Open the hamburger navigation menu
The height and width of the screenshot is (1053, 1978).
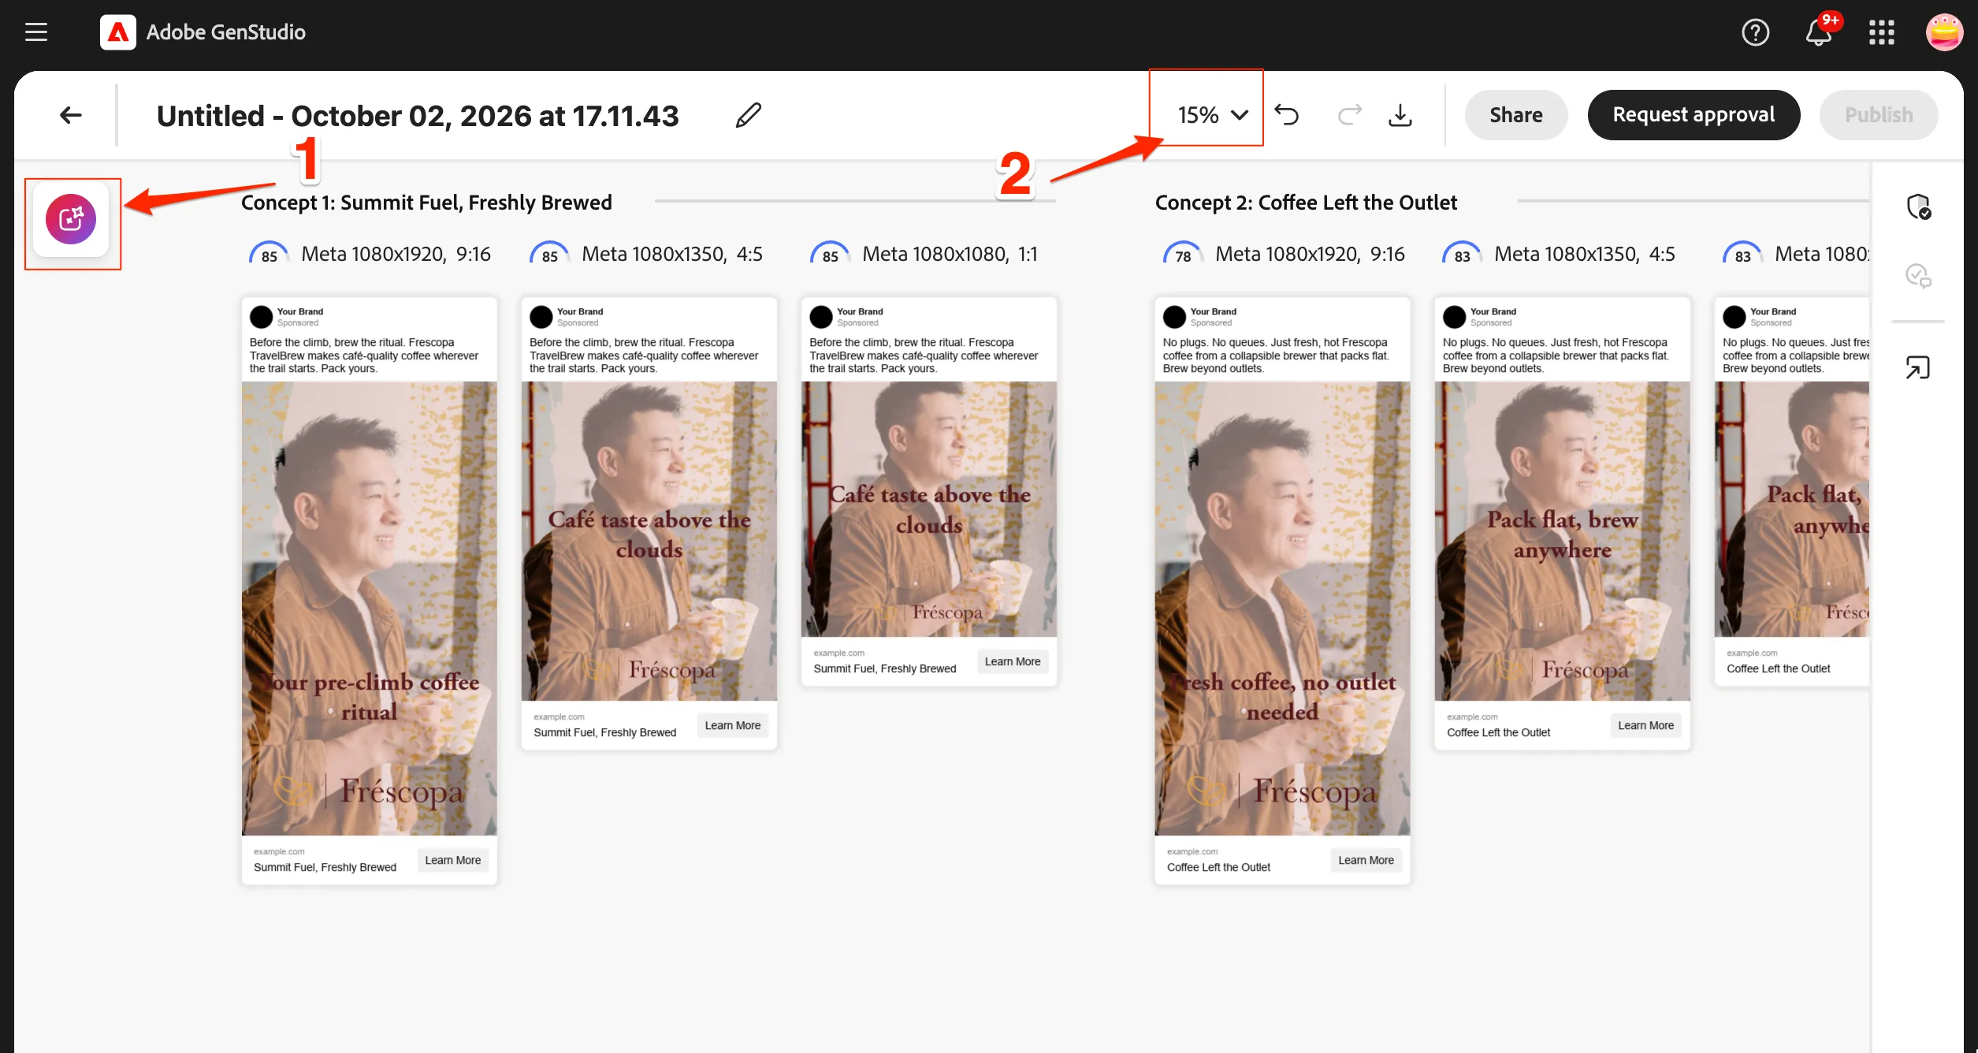pos(36,32)
